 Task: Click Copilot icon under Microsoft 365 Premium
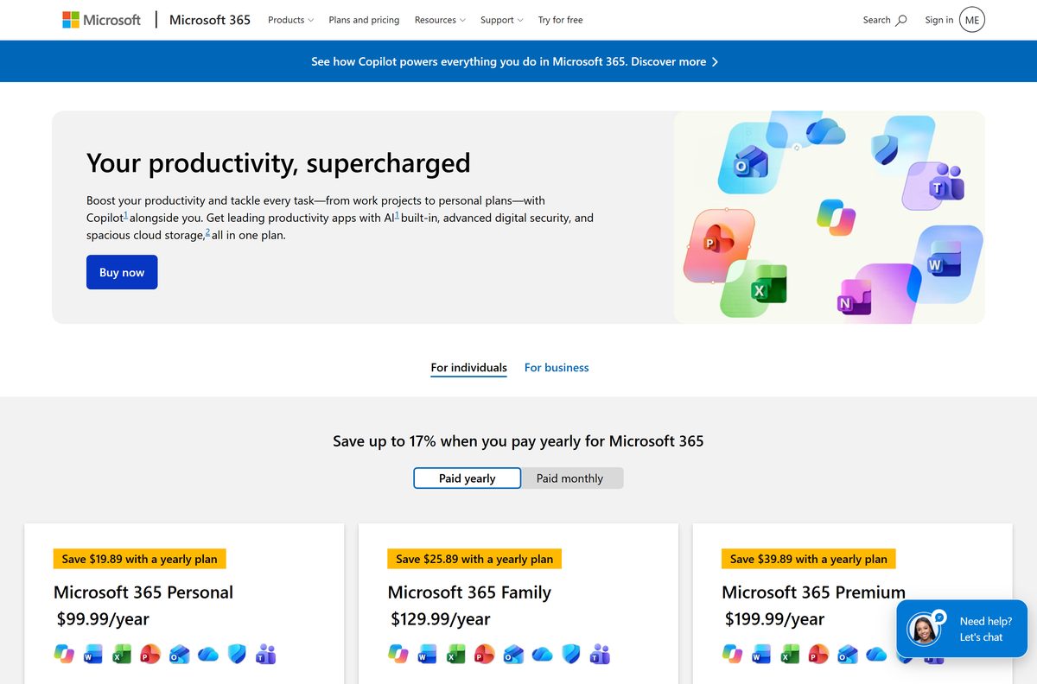pos(733,654)
